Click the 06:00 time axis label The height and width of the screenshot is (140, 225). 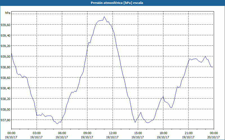point(62,133)
